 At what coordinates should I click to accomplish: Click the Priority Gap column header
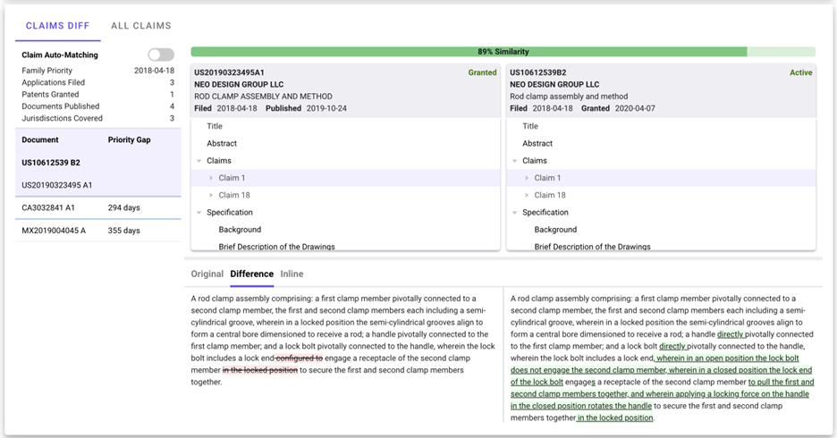129,139
